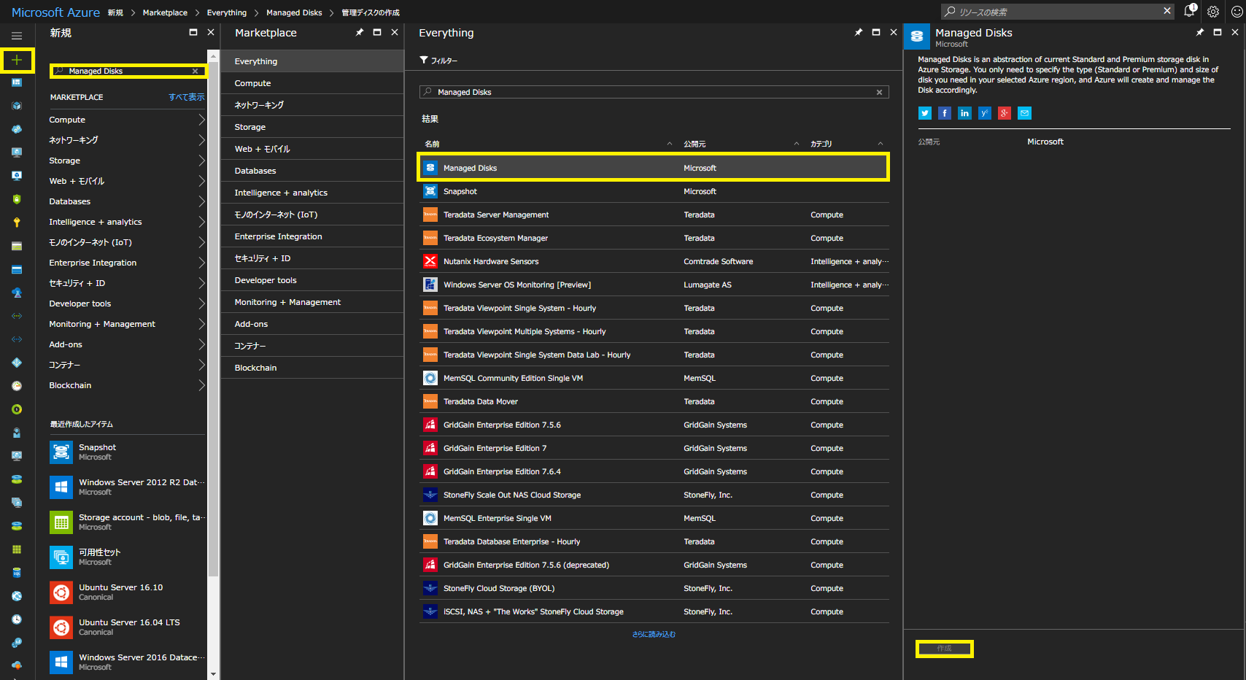Viewport: 1246px width, 680px height.
Task: Select Compute in Marketplace list
Action: pos(312,83)
